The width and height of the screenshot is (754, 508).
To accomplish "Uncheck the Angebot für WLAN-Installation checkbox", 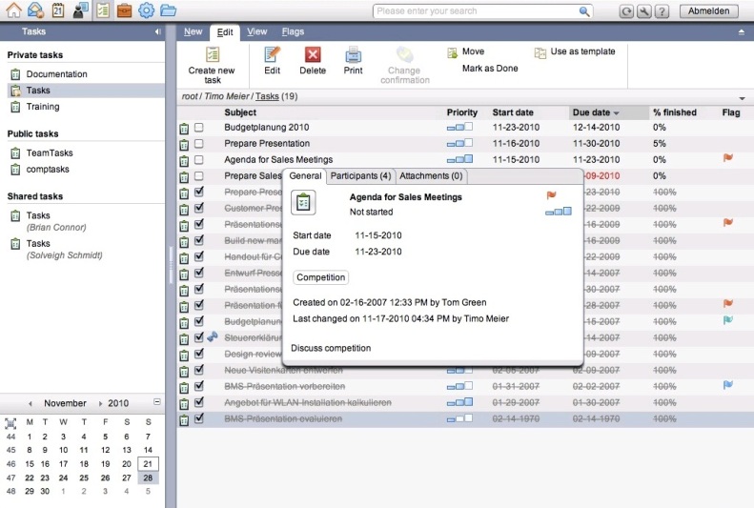I will [198, 402].
